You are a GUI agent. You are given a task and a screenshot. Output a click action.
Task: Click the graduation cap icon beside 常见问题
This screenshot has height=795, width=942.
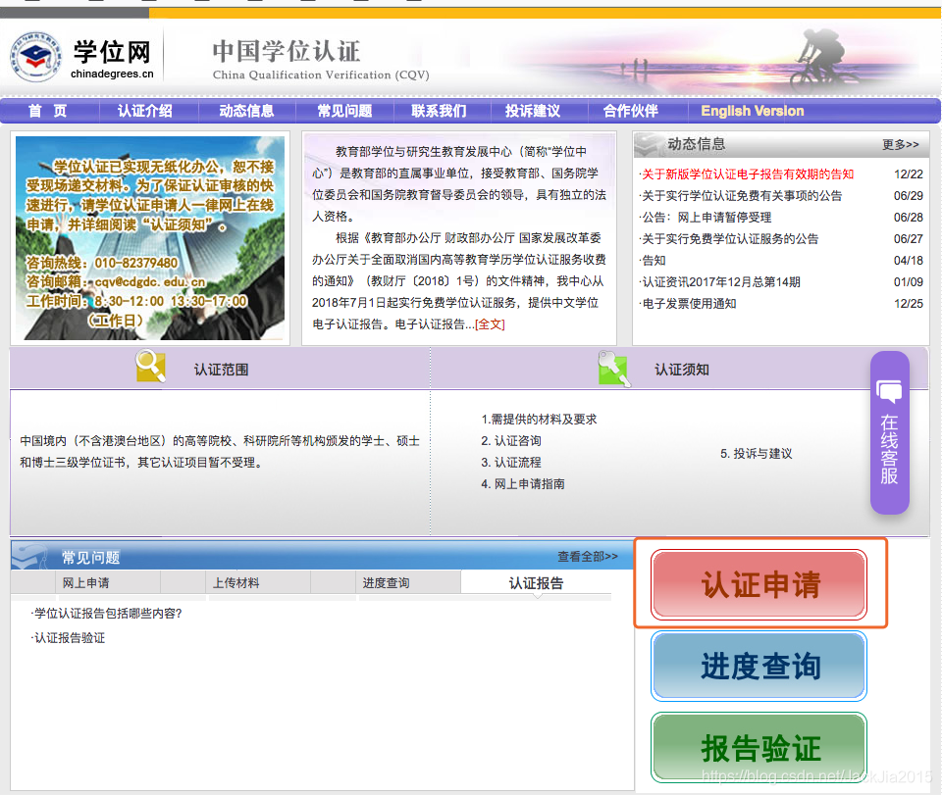coord(29,556)
